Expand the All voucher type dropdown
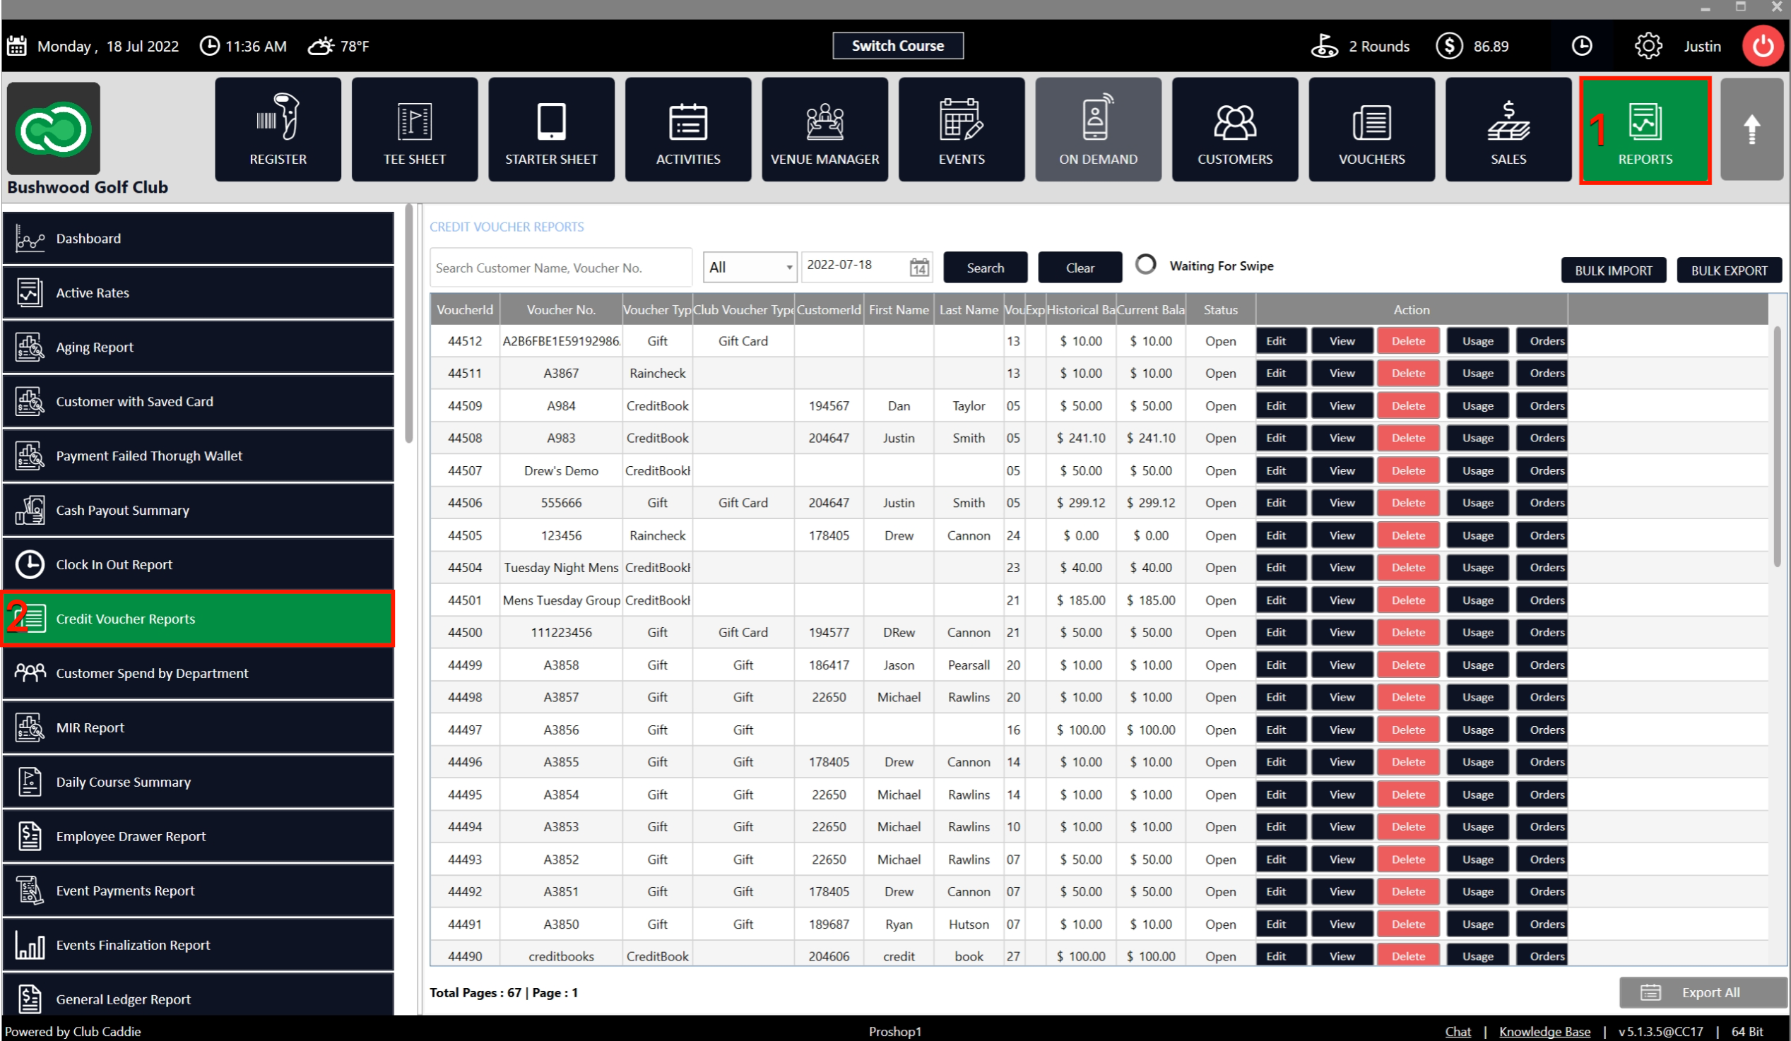 click(x=750, y=268)
